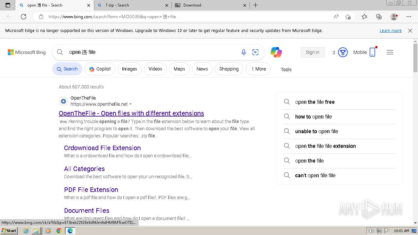Image resolution: width=418 pixels, height=235 pixels.
Task: Switch to Maps results
Action: [x=179, y=69]
